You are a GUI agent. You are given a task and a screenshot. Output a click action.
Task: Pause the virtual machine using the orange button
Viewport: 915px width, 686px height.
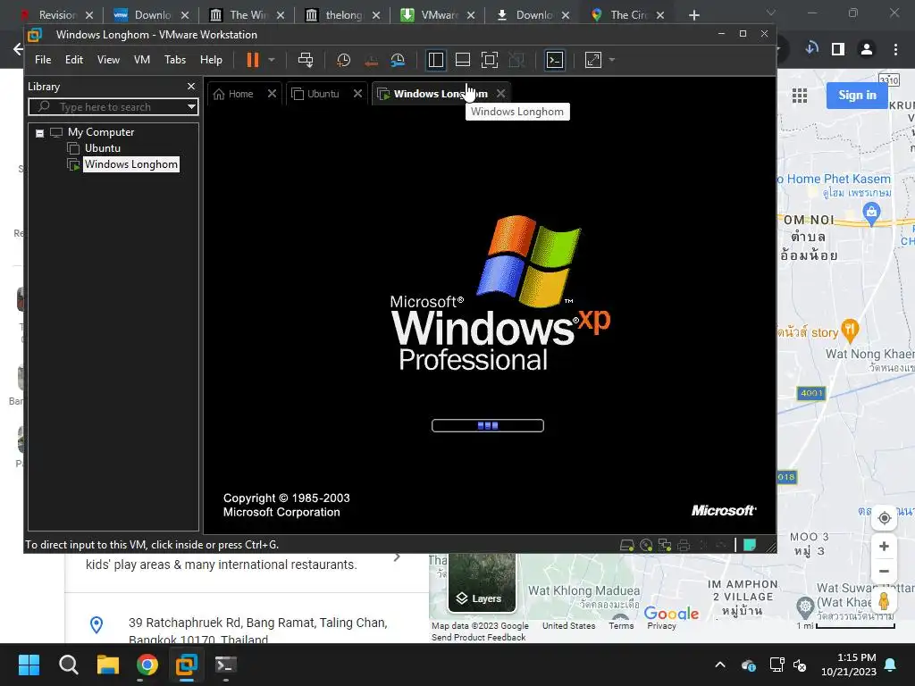[x=253, y=60]
